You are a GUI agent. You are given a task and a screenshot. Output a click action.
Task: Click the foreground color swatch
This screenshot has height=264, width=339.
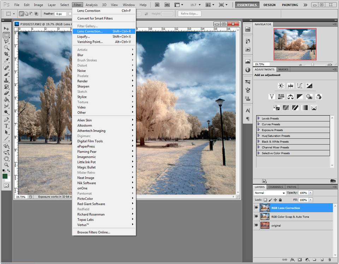coord(5,176)
